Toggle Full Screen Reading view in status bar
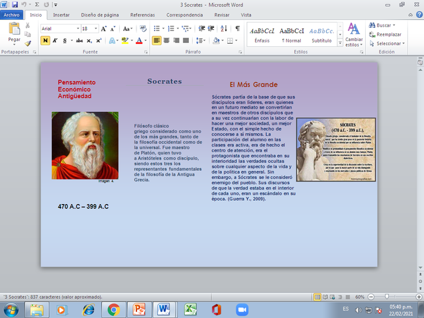Viewport: 424px width, 318px height. click(x=325, y=297)
